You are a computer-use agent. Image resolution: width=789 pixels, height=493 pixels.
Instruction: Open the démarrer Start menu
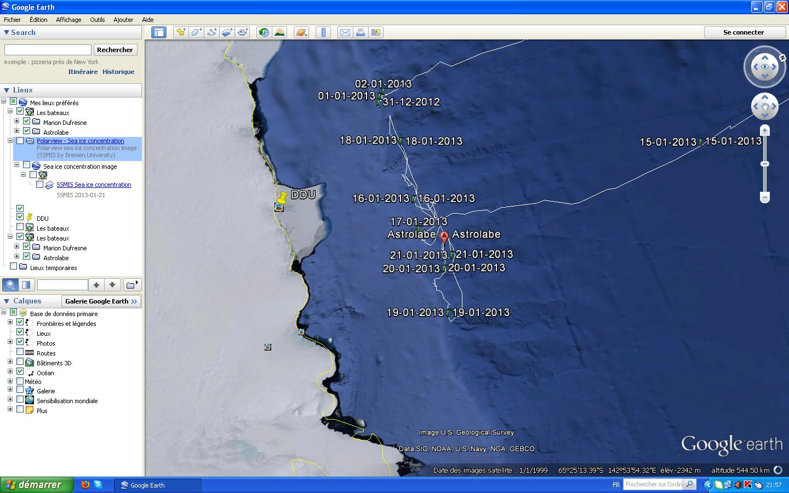(37, 485)
